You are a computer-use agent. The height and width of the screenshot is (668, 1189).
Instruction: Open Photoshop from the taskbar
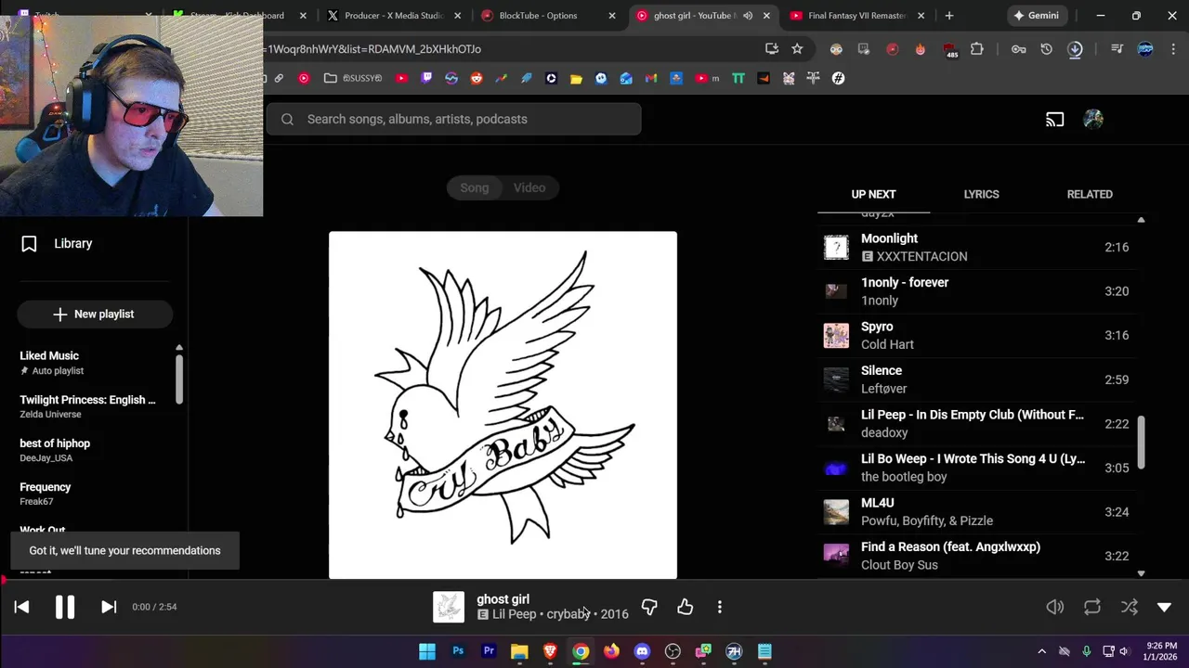coord(458,651)
